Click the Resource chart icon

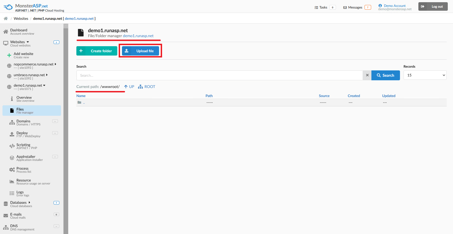click(12, 181)
